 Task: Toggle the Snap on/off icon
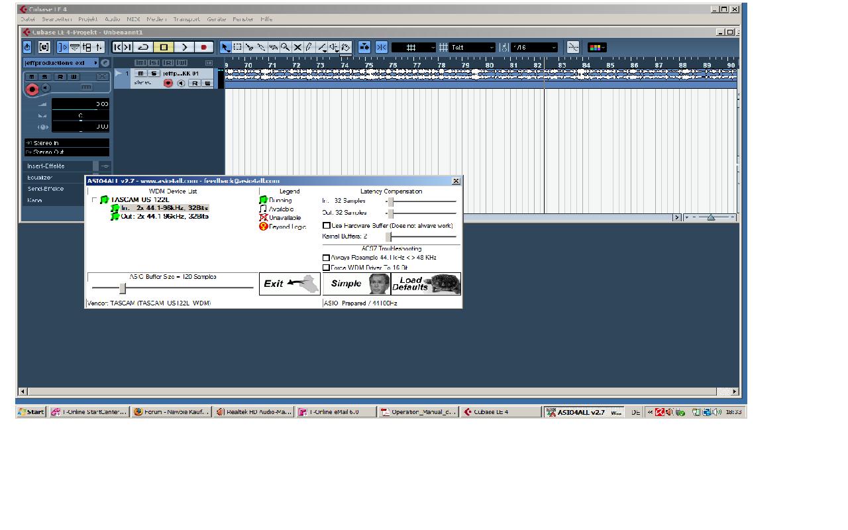(x=382, y=47)
